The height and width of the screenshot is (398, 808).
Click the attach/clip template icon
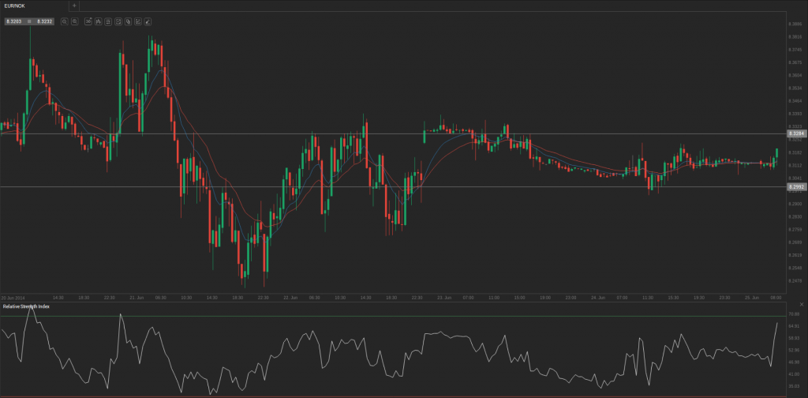[128, 21]
